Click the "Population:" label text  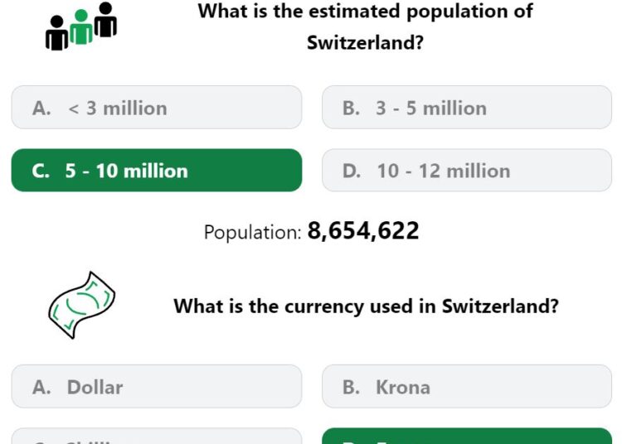click(253, 232)
